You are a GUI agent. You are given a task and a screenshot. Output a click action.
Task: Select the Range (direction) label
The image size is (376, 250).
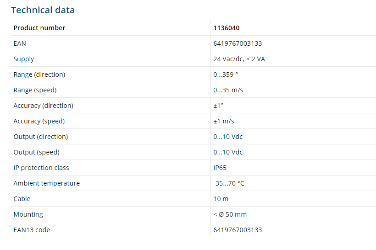click(39, 74)
